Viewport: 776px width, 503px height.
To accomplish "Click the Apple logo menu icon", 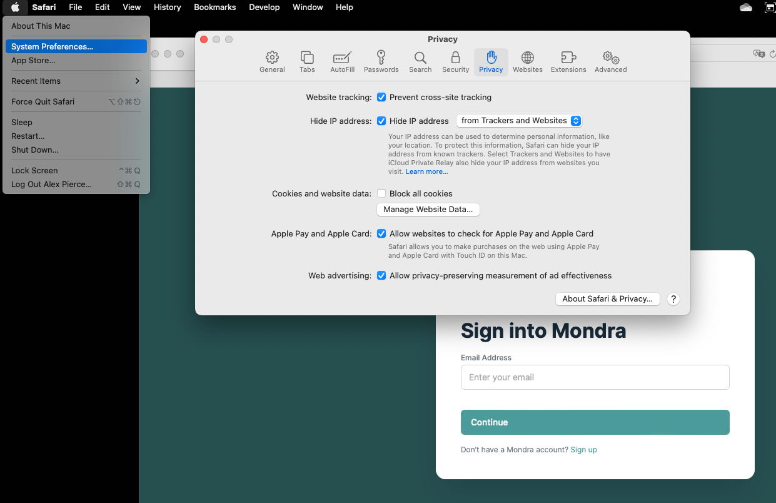I will 15,8.
